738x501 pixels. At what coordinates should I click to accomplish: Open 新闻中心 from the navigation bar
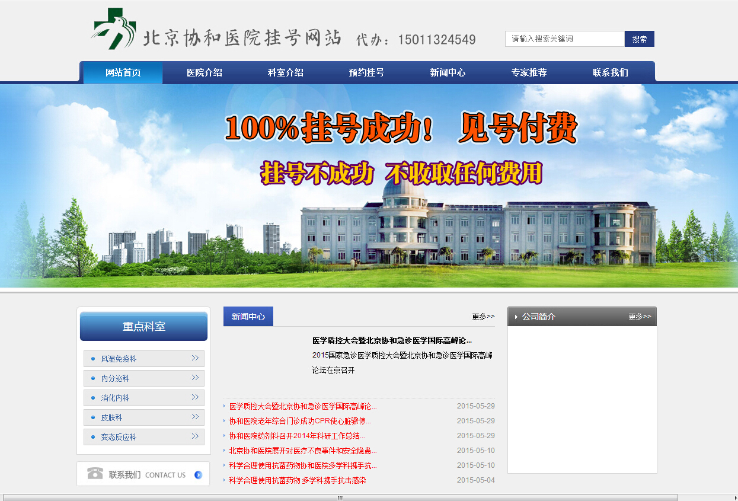click(448, 72)
